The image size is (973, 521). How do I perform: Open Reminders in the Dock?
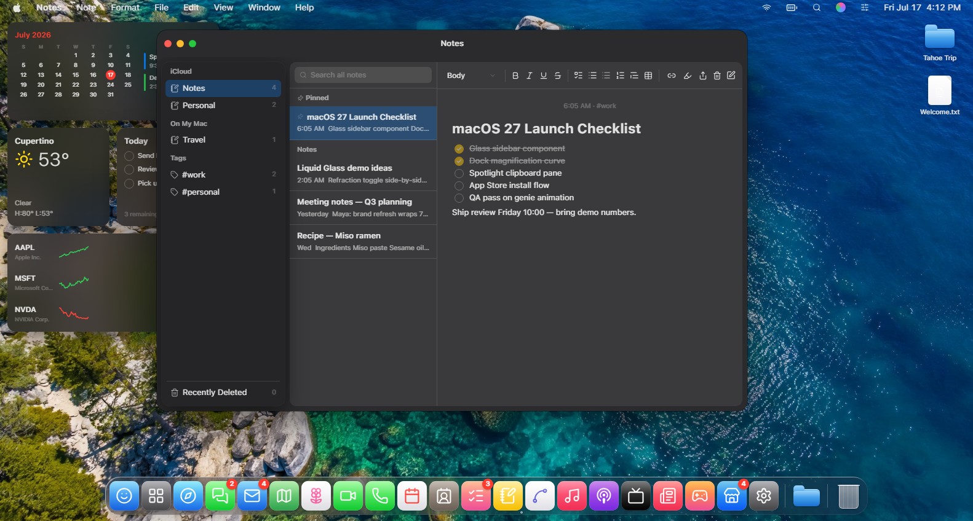click(x=476, y=496)
